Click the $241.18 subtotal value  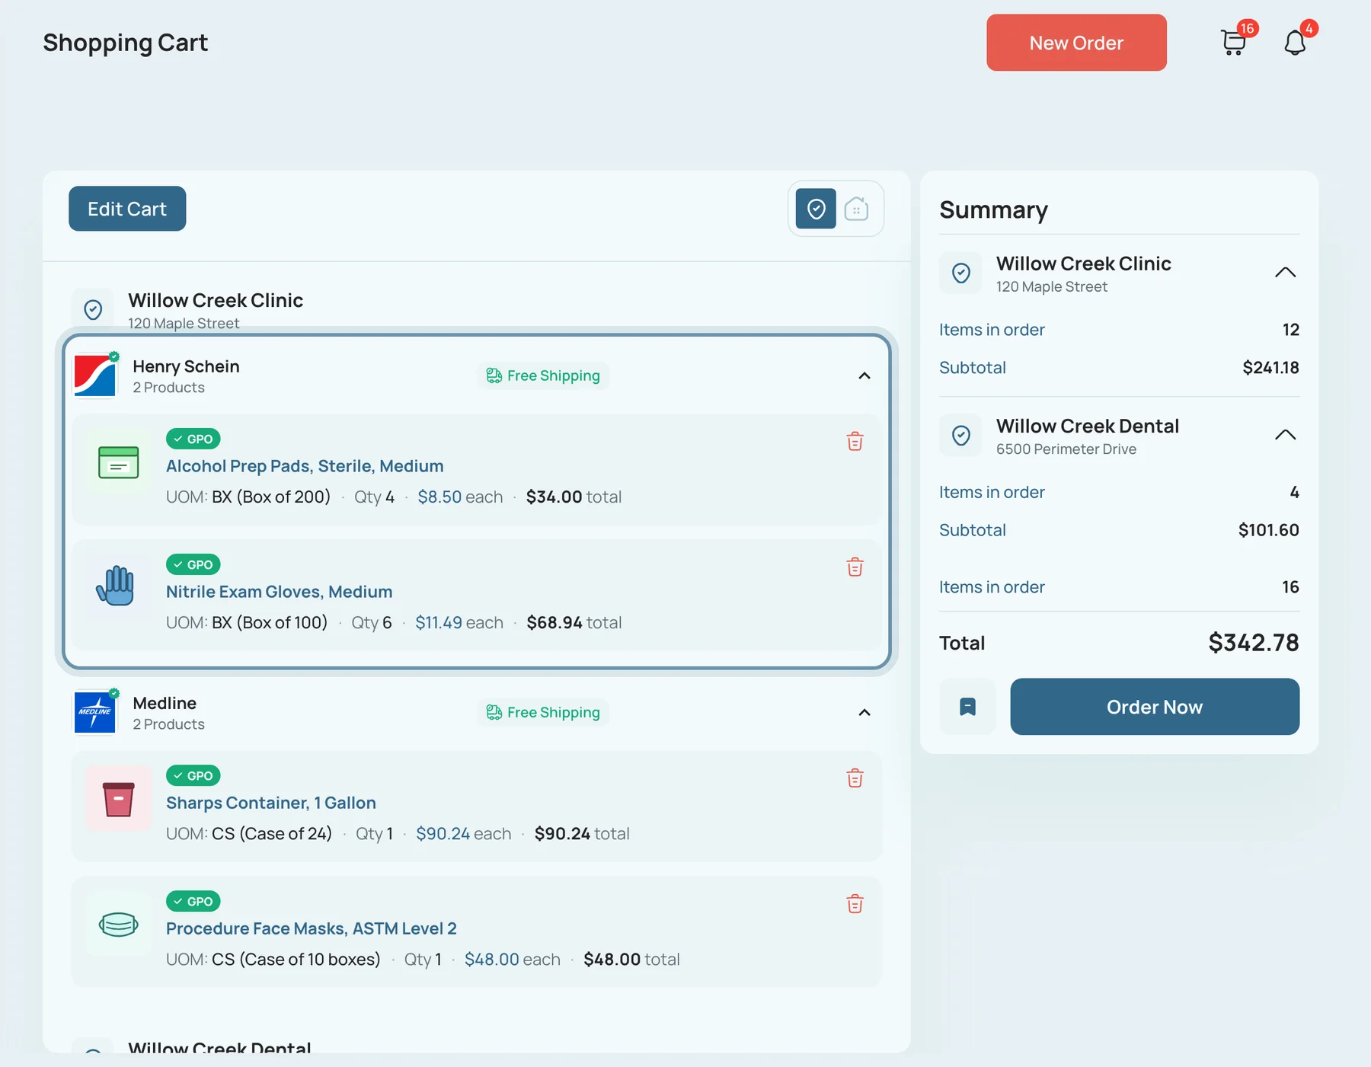[1270, 368]
